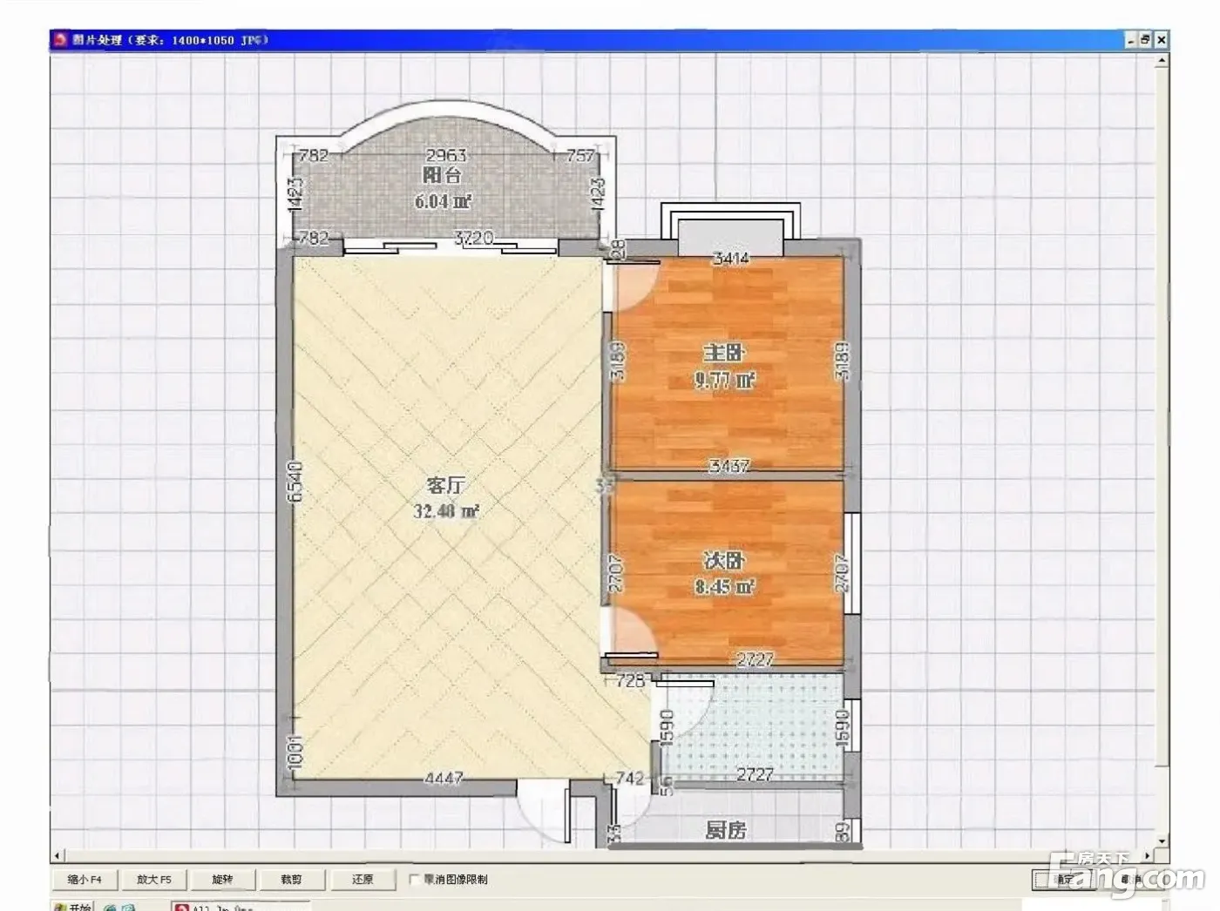Restore down the 图片处理 window
This screenshot has height=911, width=1220.
1145,40
